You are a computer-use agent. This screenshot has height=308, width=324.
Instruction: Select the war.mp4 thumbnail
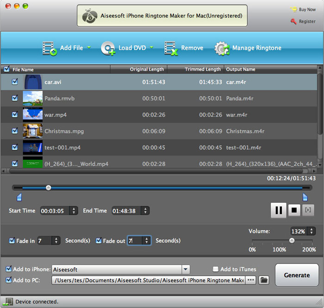point(33,115)
